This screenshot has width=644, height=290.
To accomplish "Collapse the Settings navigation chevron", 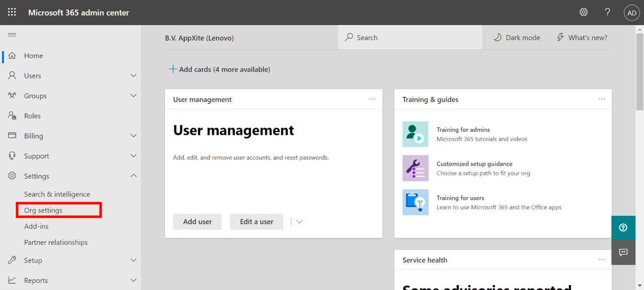I will pyautogui.click(x=133, y=176).
